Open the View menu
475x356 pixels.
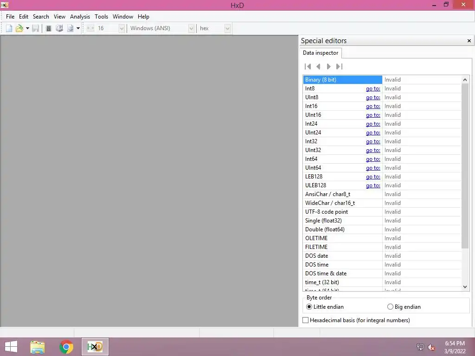[x=59, y=17]
